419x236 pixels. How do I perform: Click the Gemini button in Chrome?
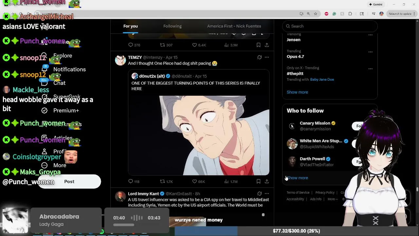pyautogui.click(x=375, y=5)
